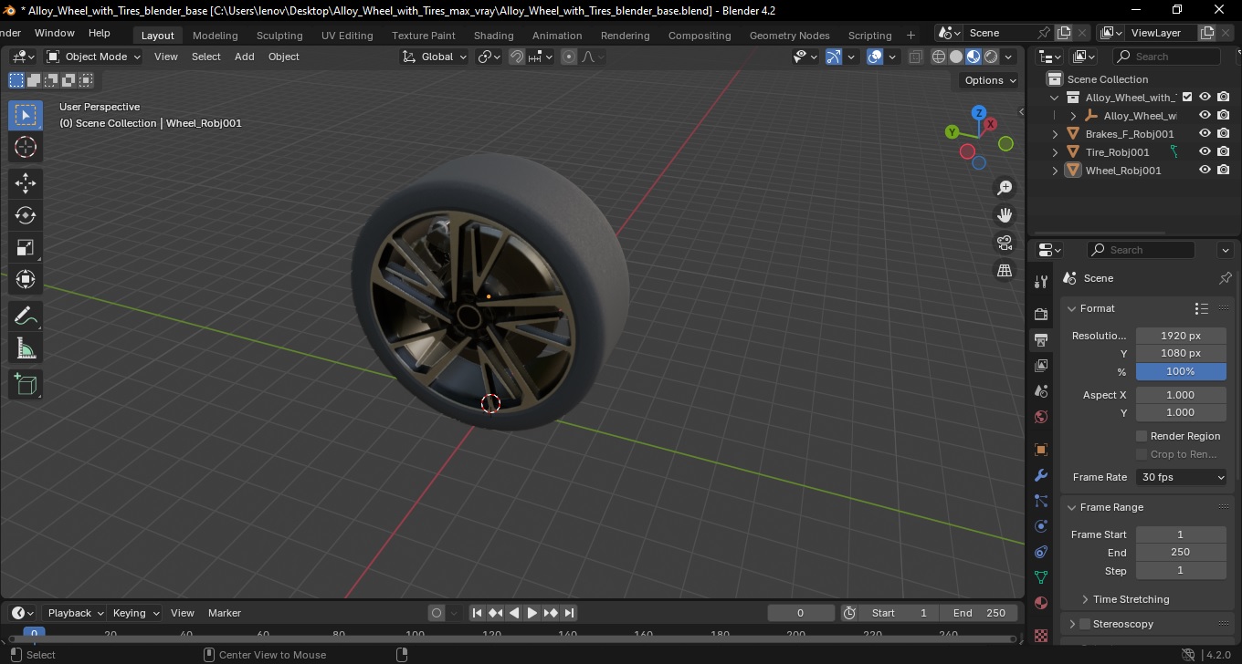Viewport: 1242px width, 664px height.
Task: Open the Modifiers properties tab
Action: pos(1041,475)
